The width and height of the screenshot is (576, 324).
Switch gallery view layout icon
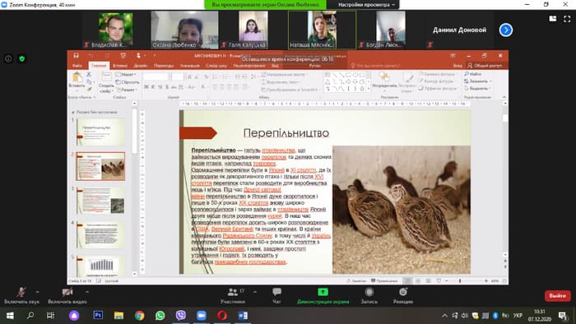point(552,19)
